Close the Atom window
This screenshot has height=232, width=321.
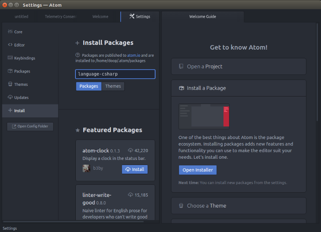click(4, 5)
